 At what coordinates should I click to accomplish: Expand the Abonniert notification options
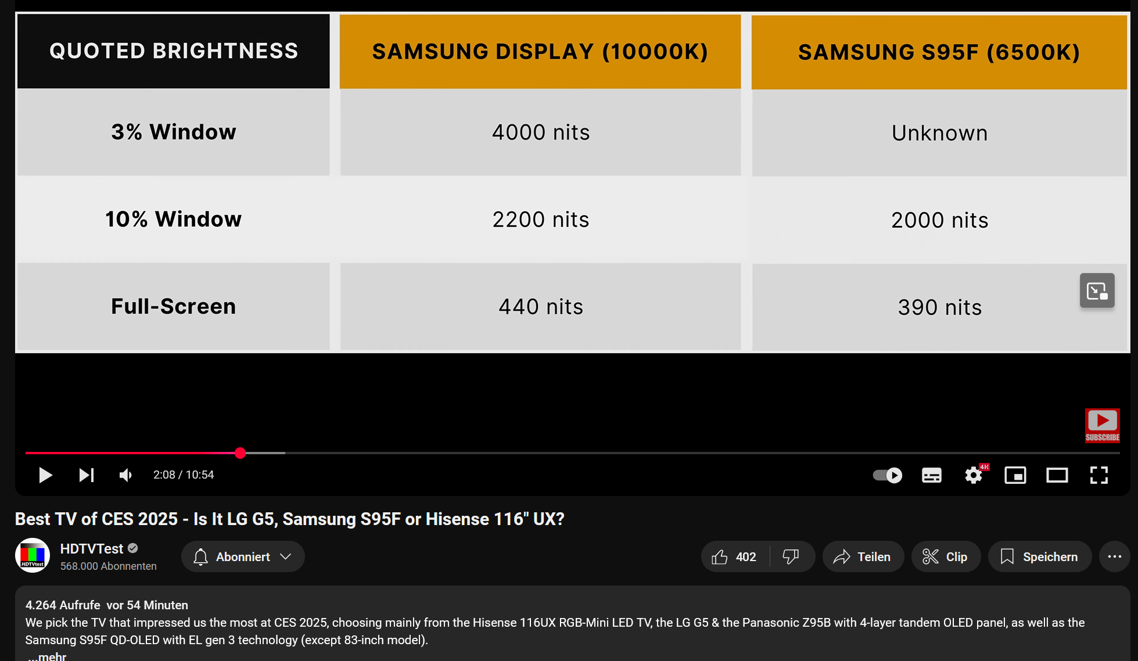(x=243, y=556)
